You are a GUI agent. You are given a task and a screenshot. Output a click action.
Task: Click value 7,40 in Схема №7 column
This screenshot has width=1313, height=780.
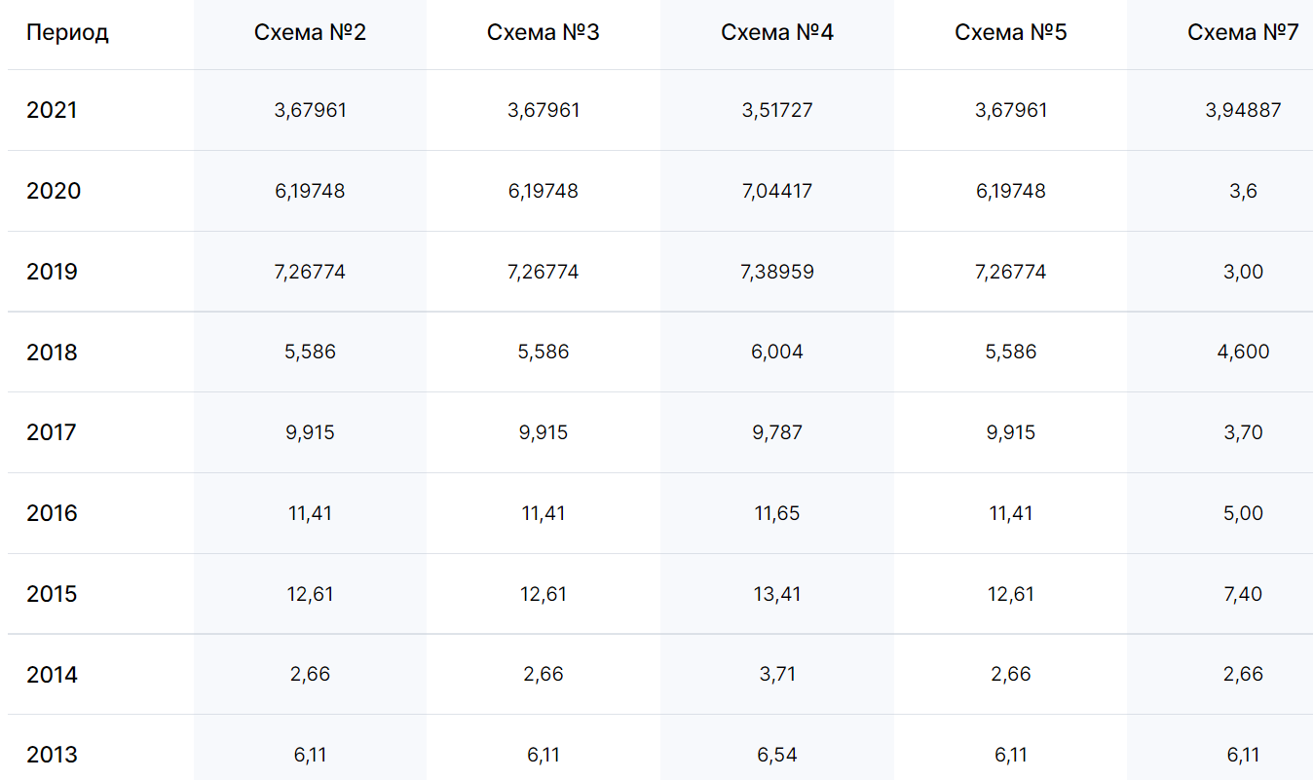tap(1243, 594)
